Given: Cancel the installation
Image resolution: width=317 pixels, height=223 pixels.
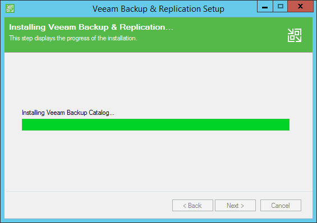Looking at the screenshot, I should 281,206.
